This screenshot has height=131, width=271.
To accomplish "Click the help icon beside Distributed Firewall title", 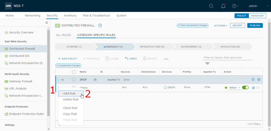I will (100, 25).
